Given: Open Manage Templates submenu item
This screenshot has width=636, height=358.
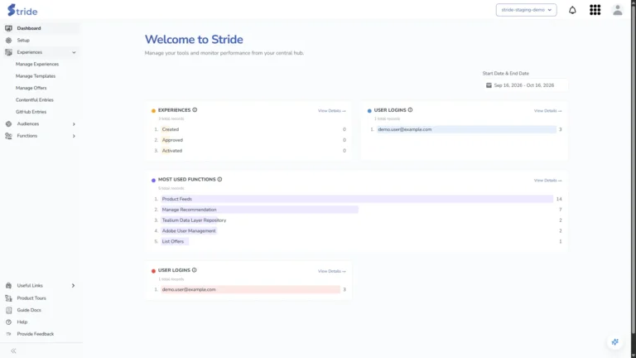Looking at the screenshot, I should tap(36, 76).
